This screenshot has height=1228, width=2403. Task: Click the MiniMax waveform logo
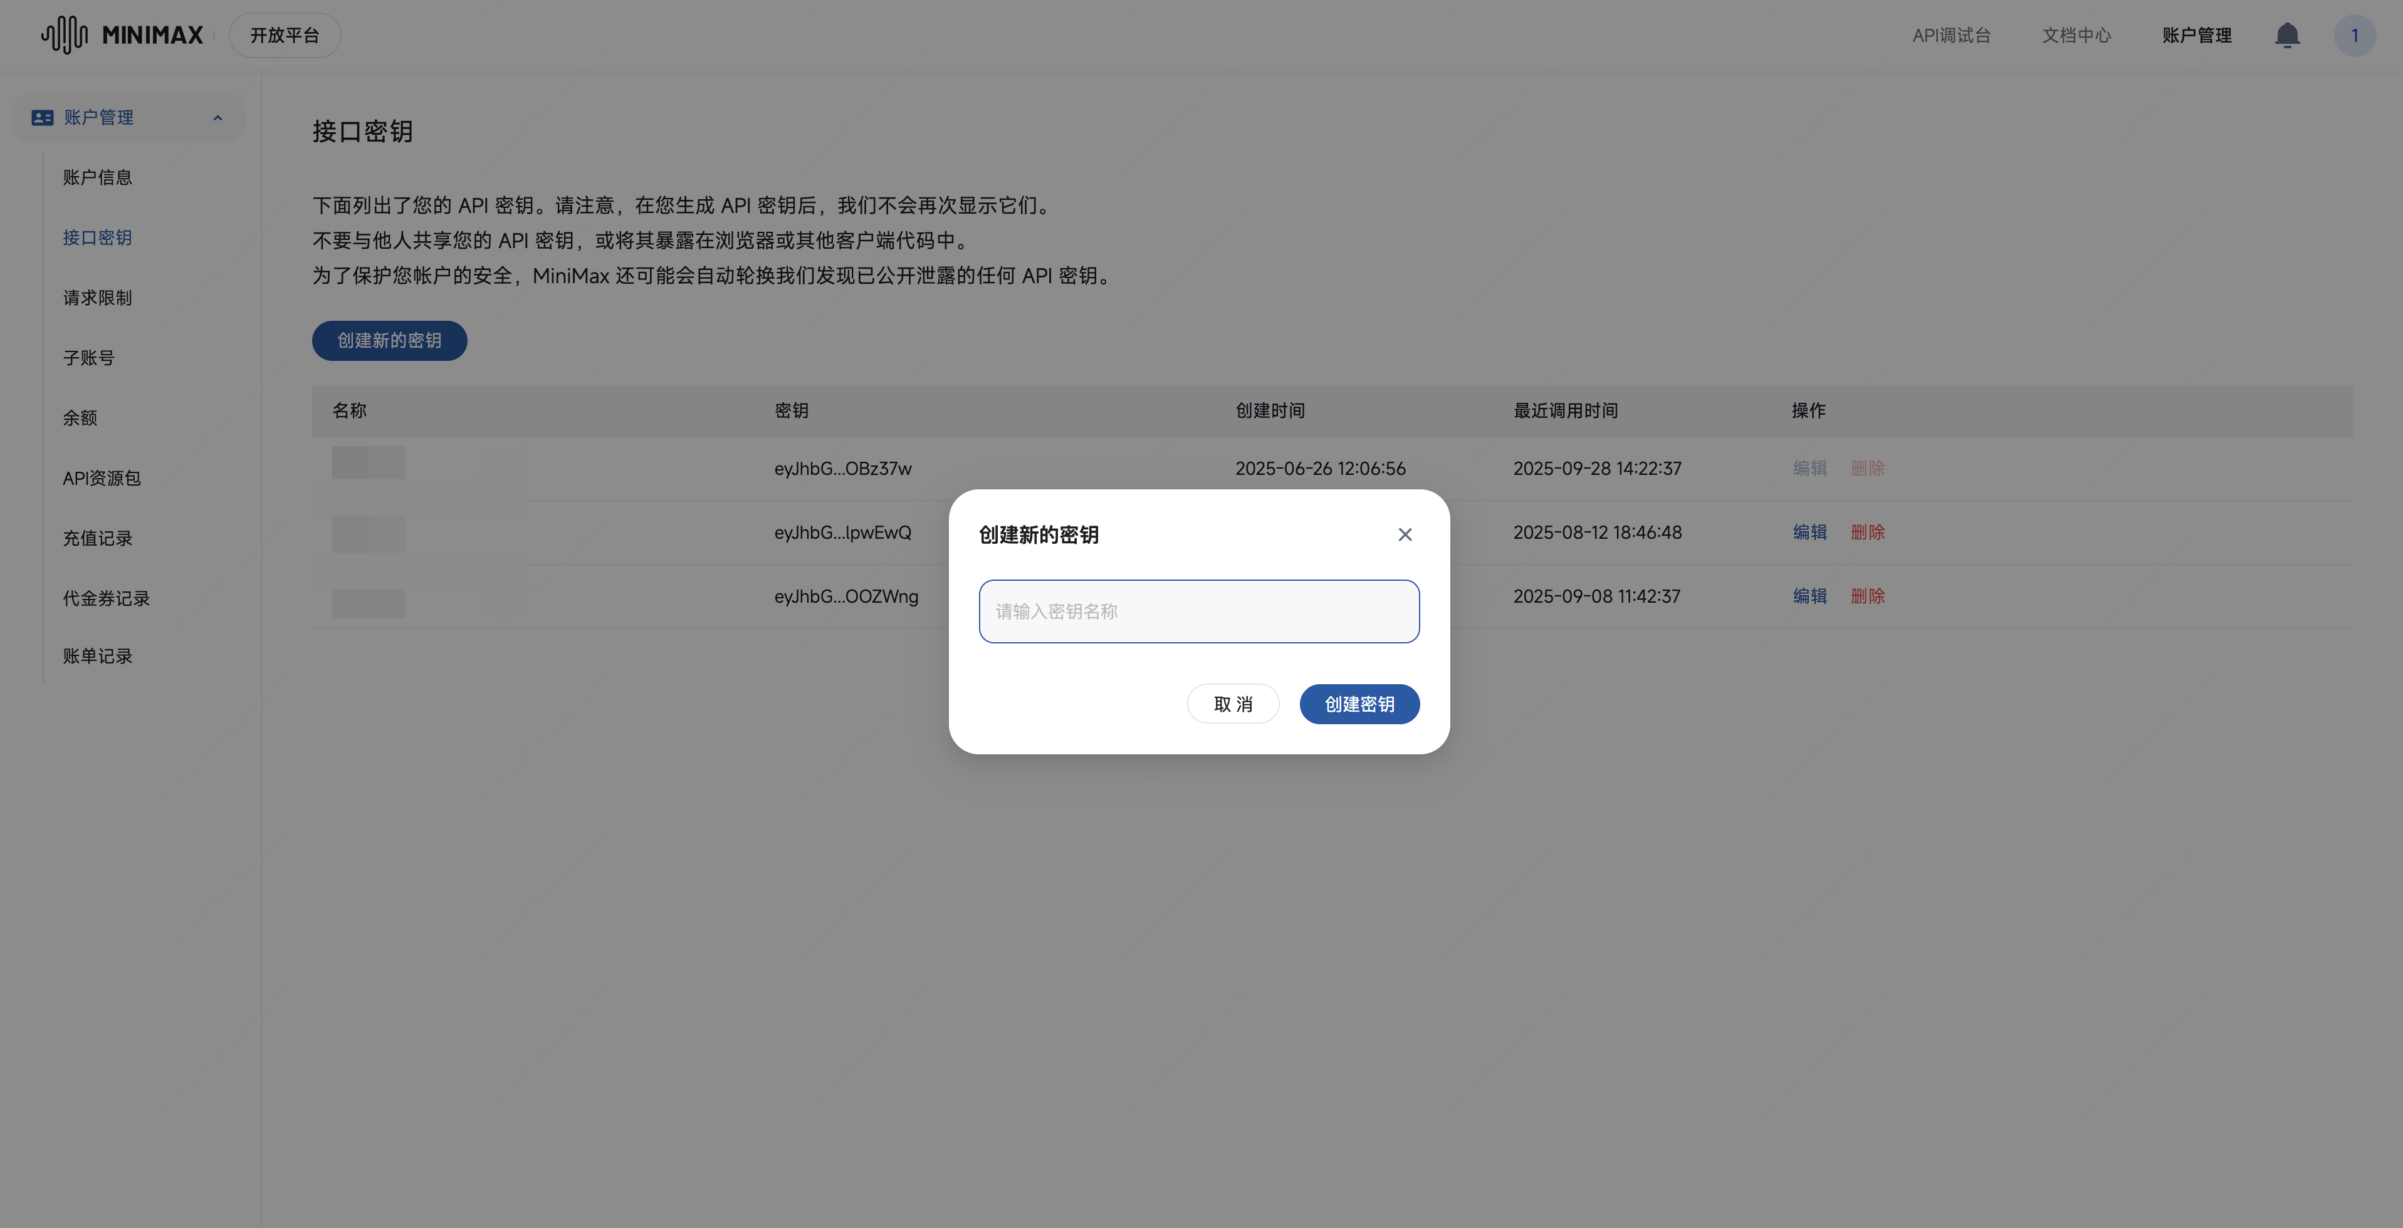click(x=65, y=34)
